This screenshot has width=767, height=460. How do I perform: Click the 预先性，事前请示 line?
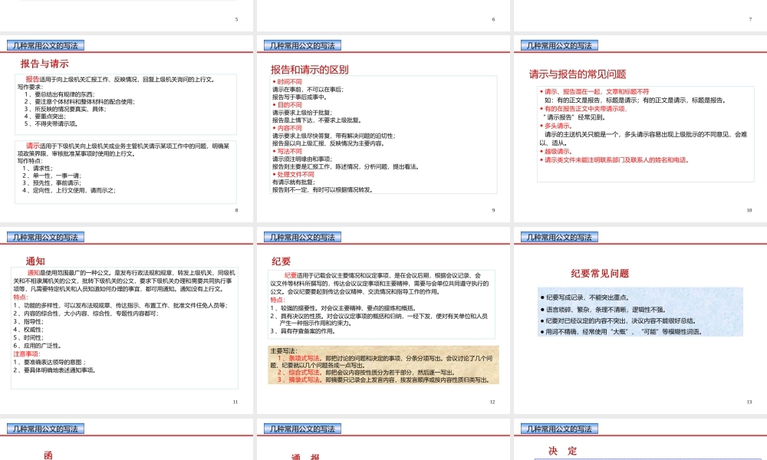click(x=52, y=182)
